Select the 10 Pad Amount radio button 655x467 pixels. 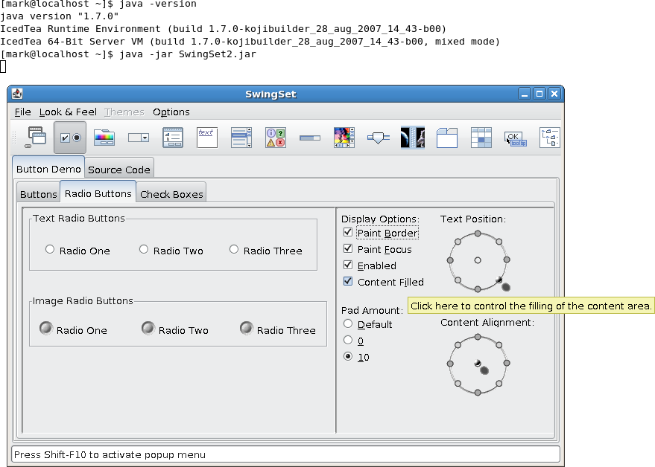coord(348,356)
